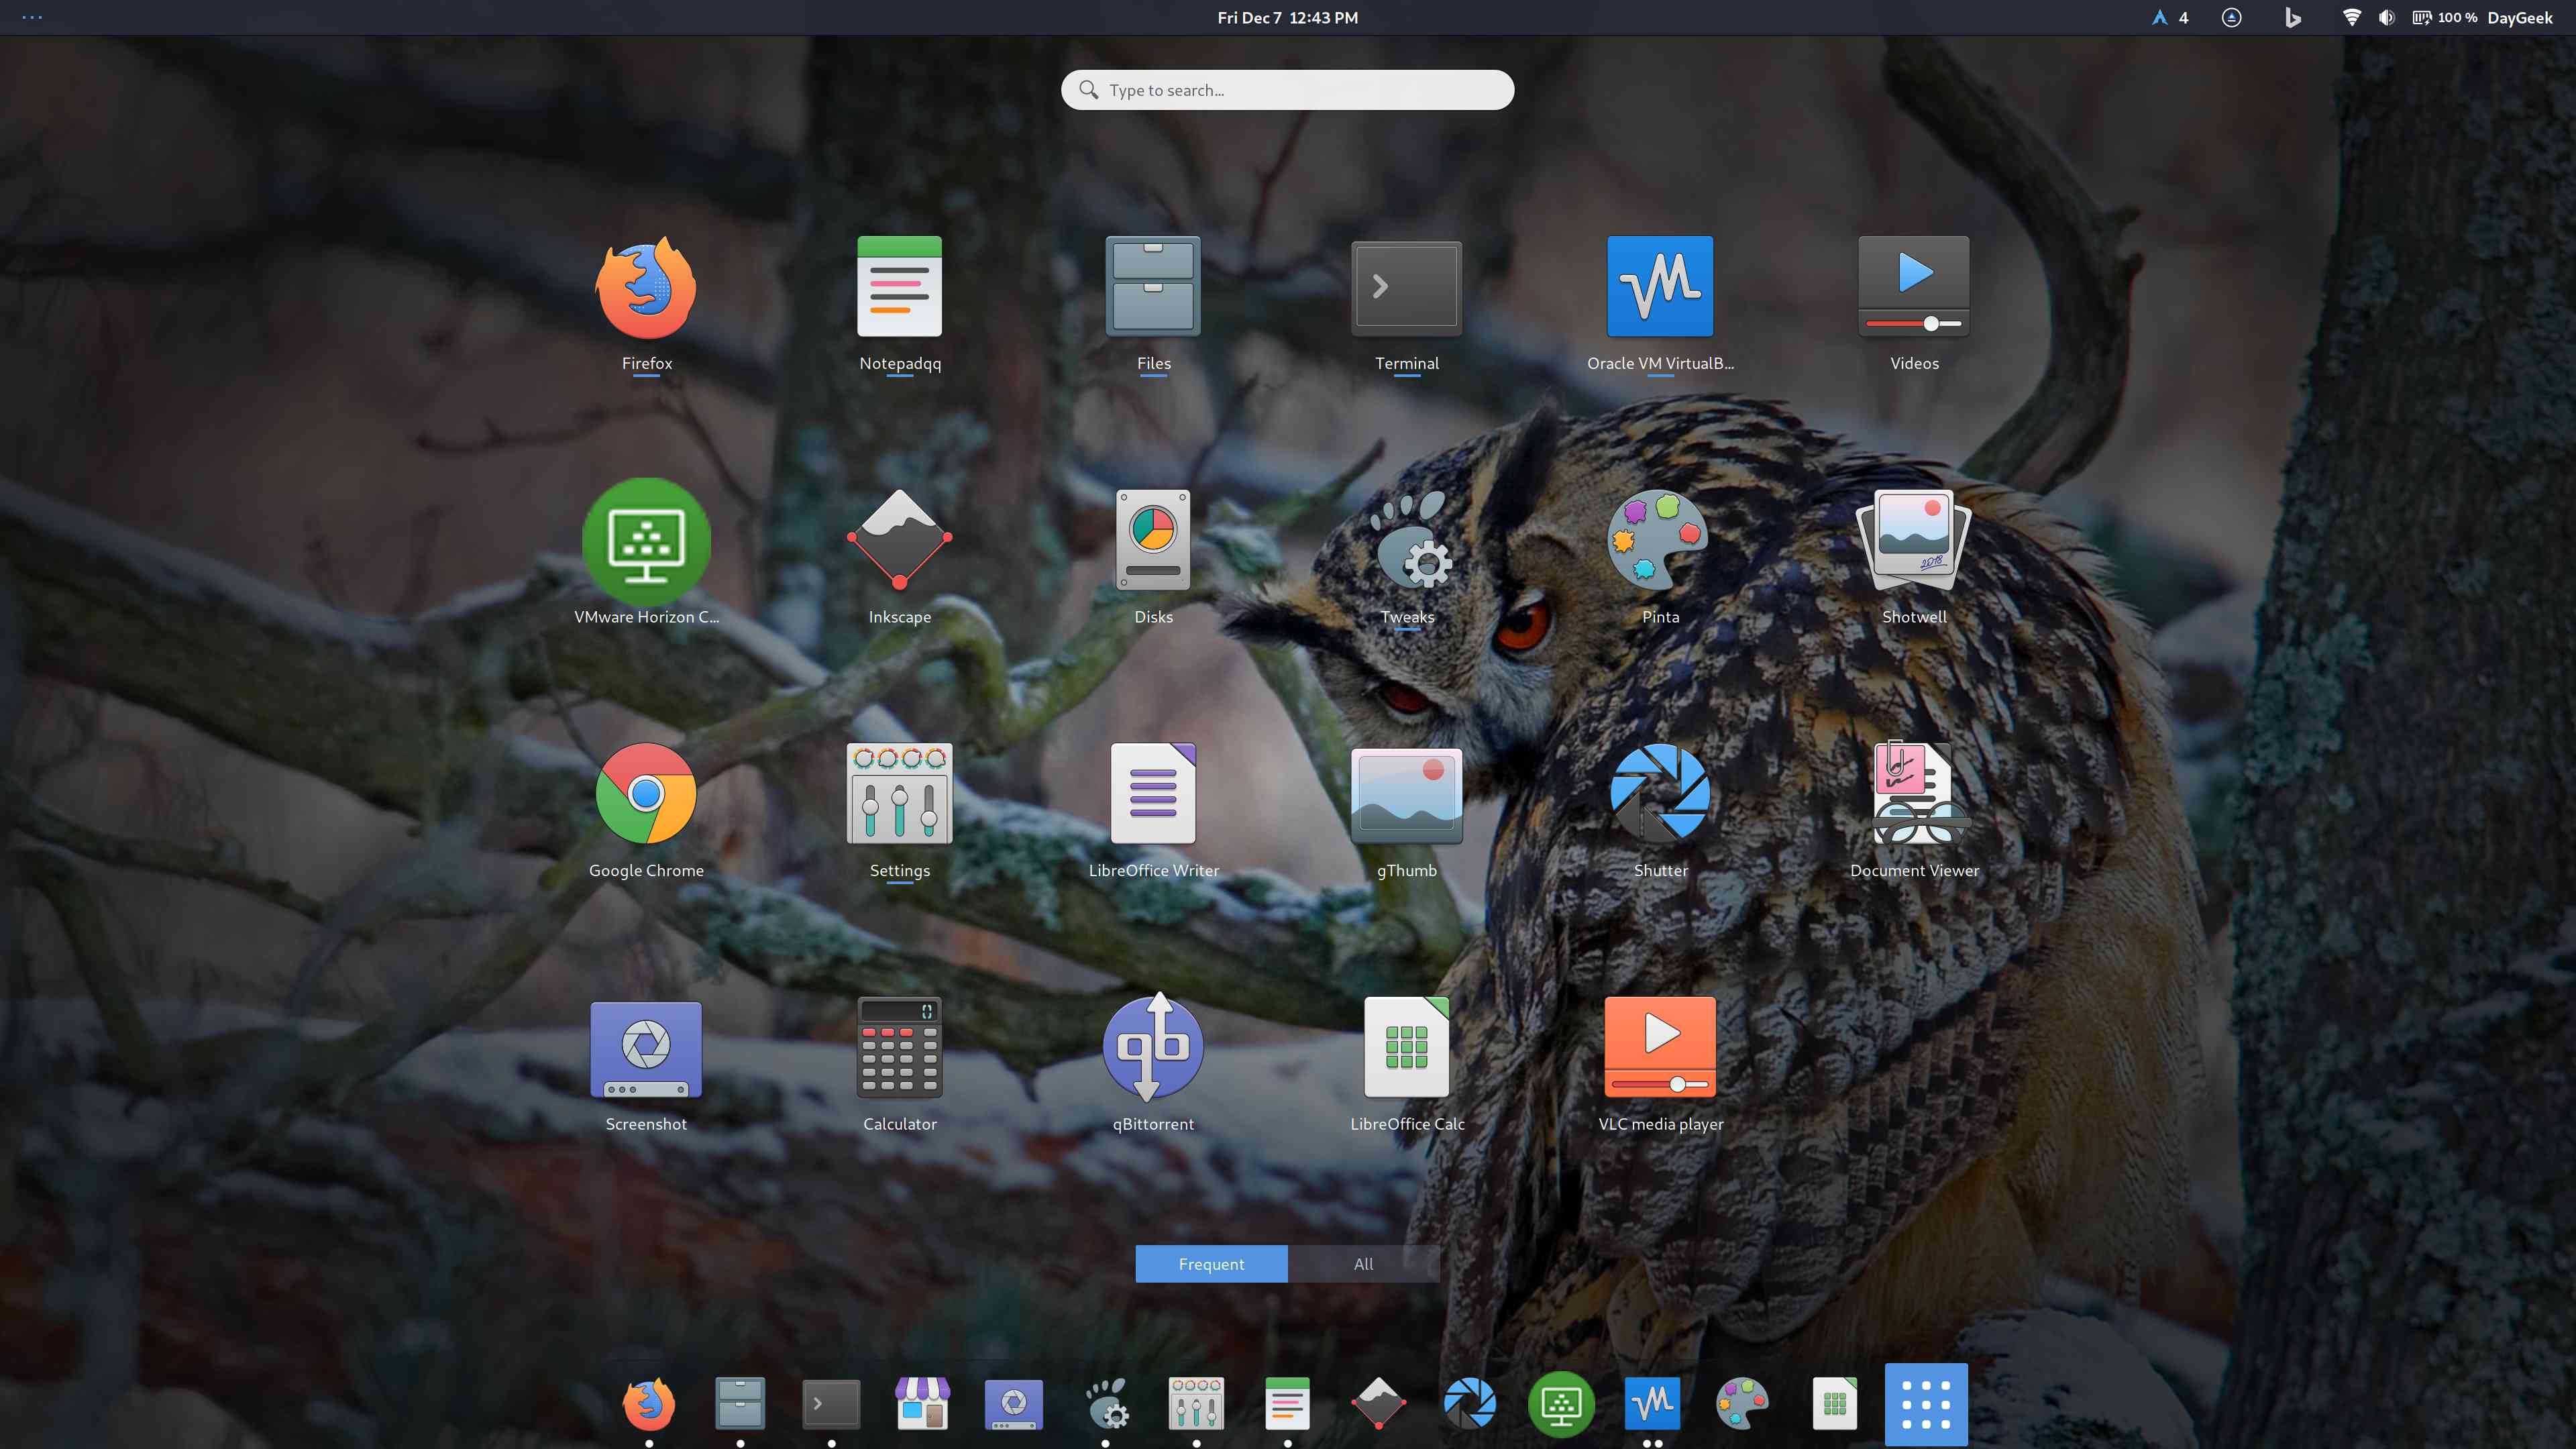
Task: Open the Disks utility
Action: pyautogui.click(x=1153, y=557)
